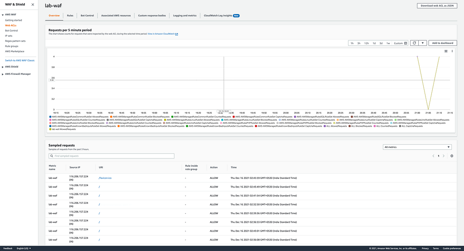Screen dimensions: 464x251
Task: Open View in Amazon CloudWatch link
Action: 161,34
